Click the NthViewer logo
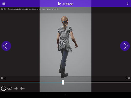This screenshot has width=131, height=98. coord(65,4)
